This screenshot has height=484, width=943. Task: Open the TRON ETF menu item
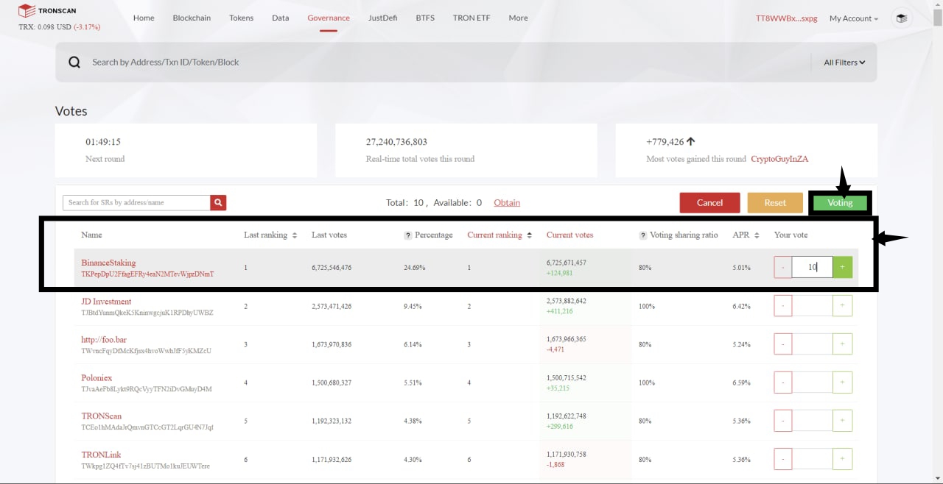click(471, 18)
